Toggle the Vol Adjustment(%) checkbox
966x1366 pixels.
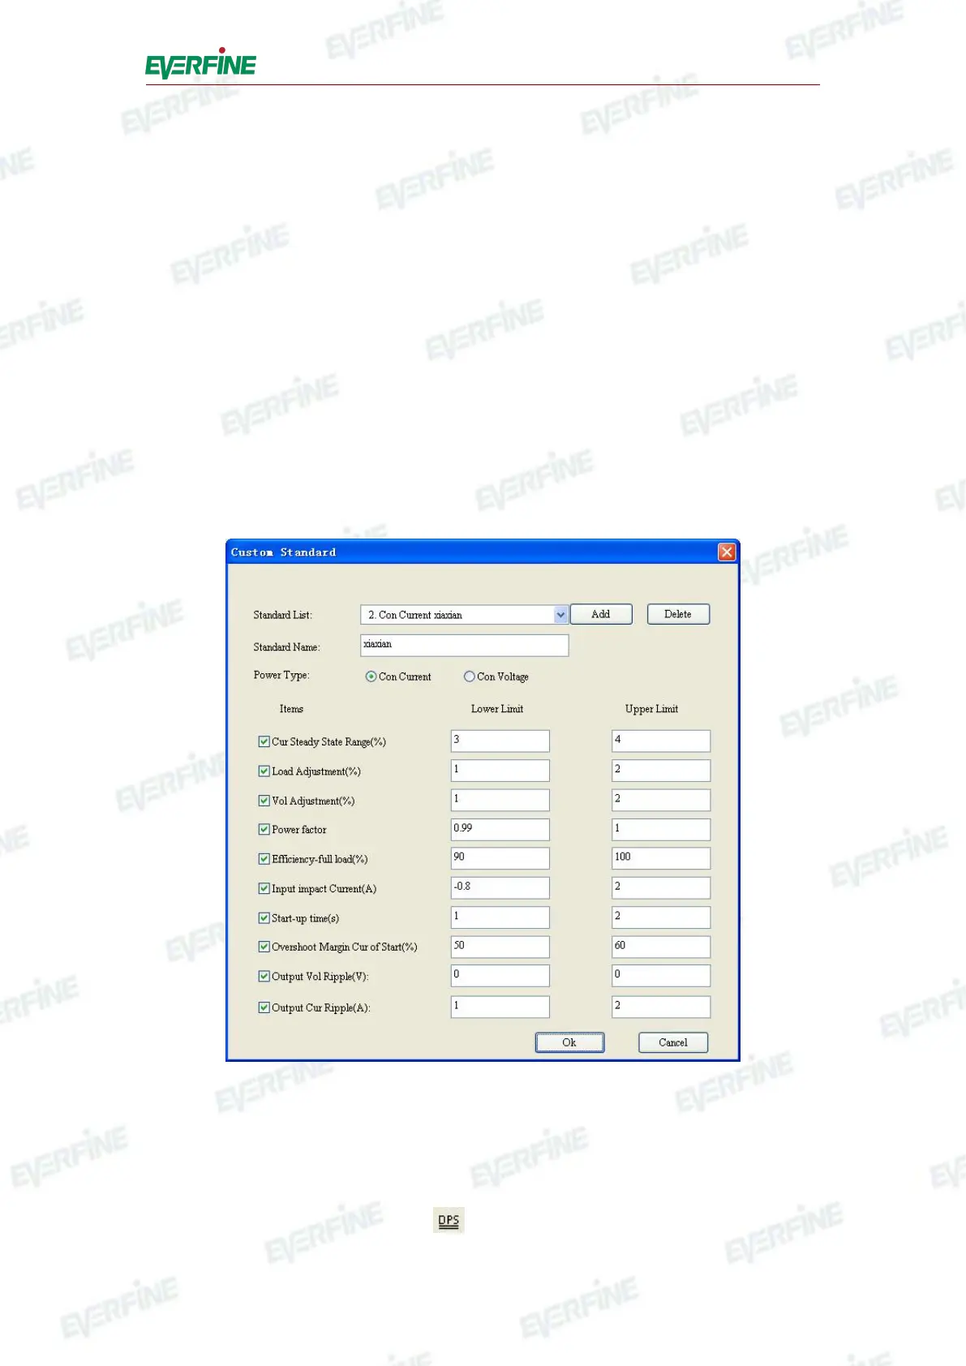pos(264,801)
